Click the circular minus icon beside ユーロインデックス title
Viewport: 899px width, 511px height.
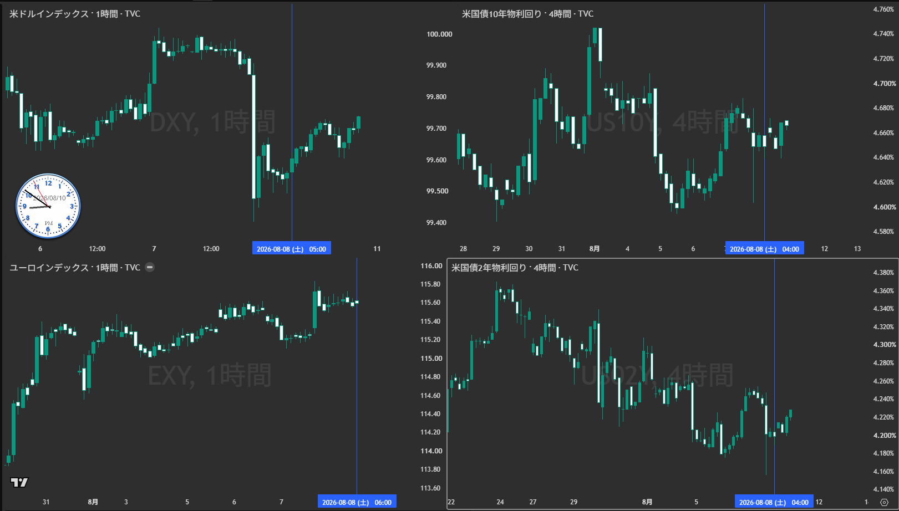(x=150, y=267)
